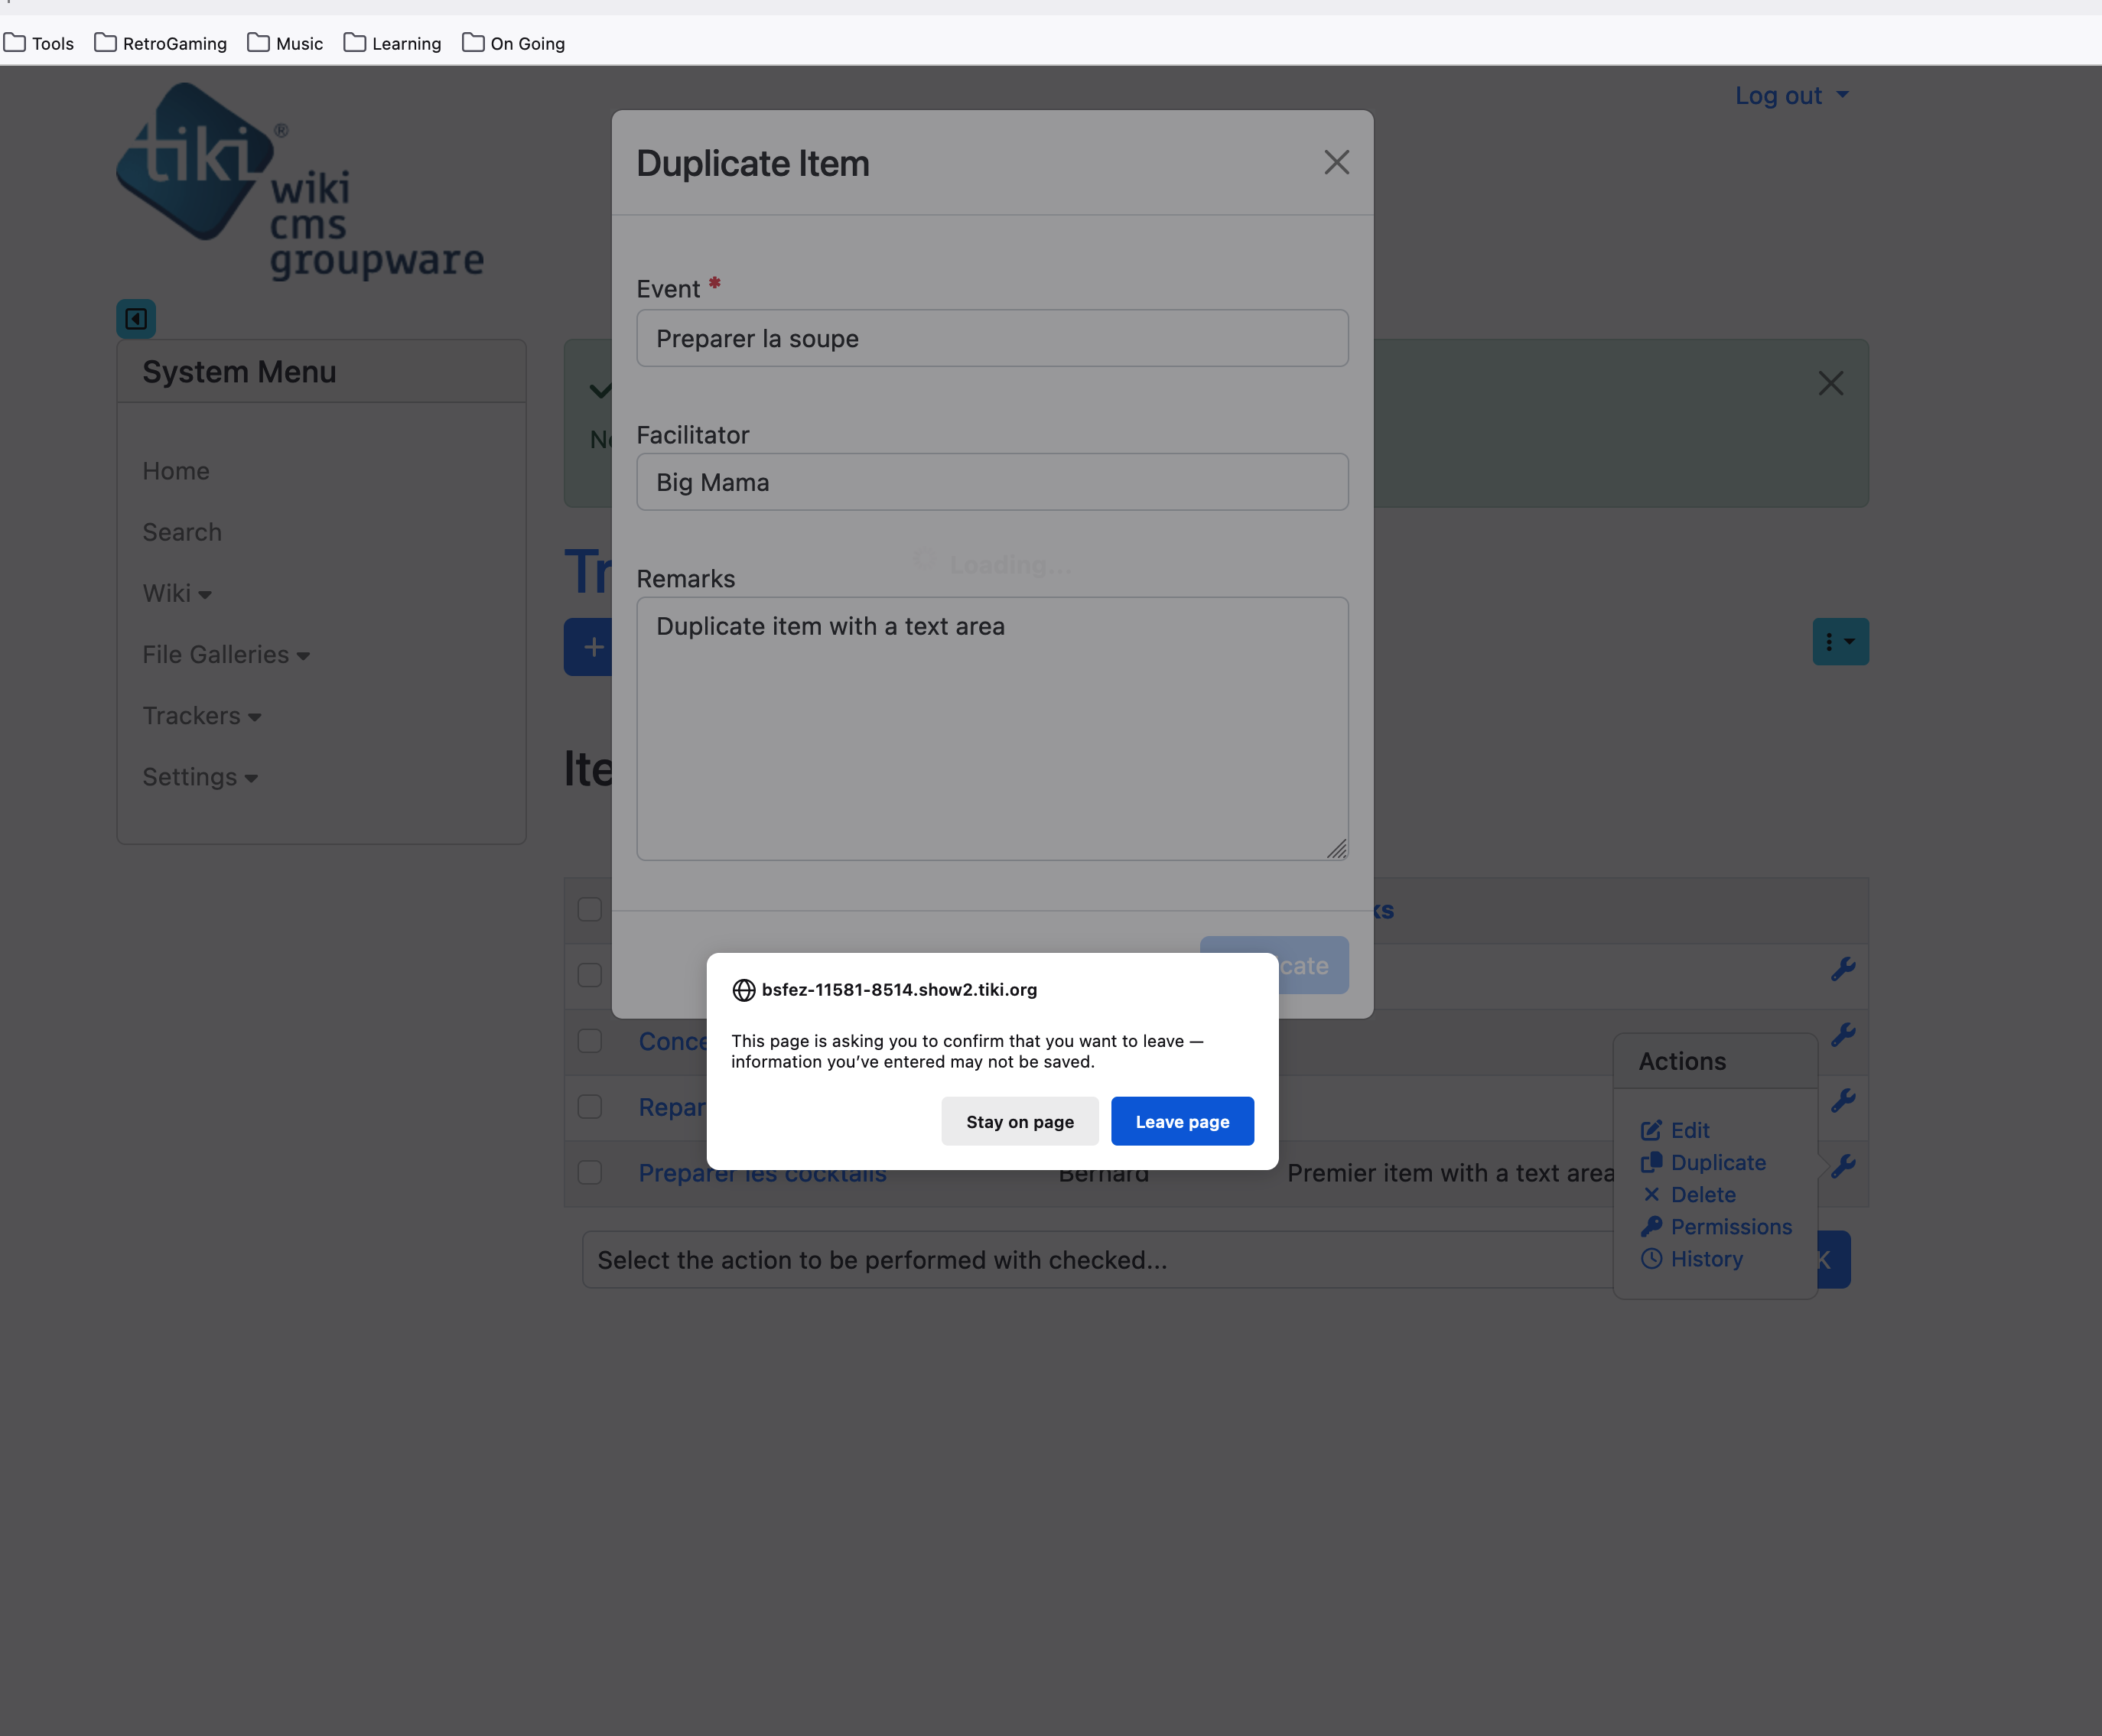Close the Duplicate Item dialog
Image resolution: width=2102 pixels, height=1736 pixels.
[x=1336, y=163]
